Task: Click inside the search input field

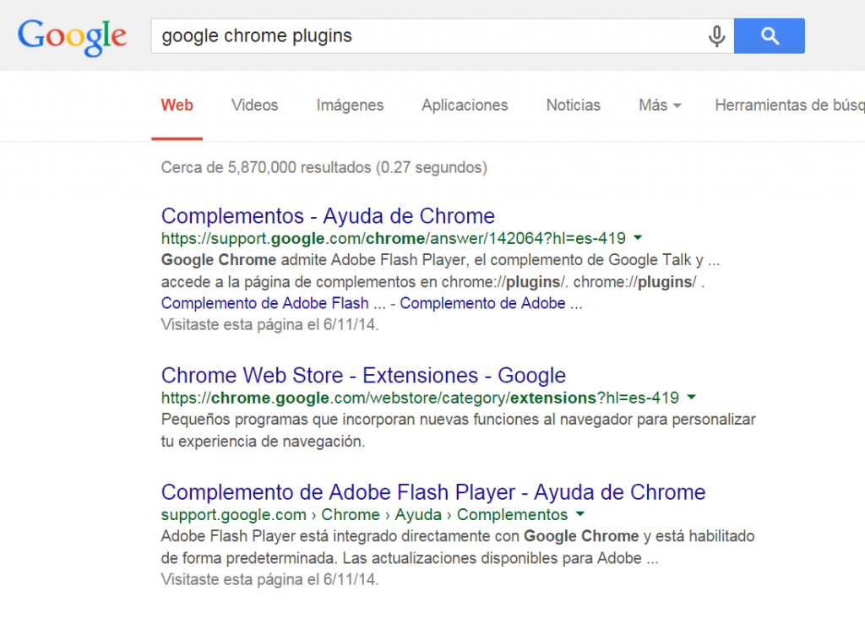Action: point(422,35)
